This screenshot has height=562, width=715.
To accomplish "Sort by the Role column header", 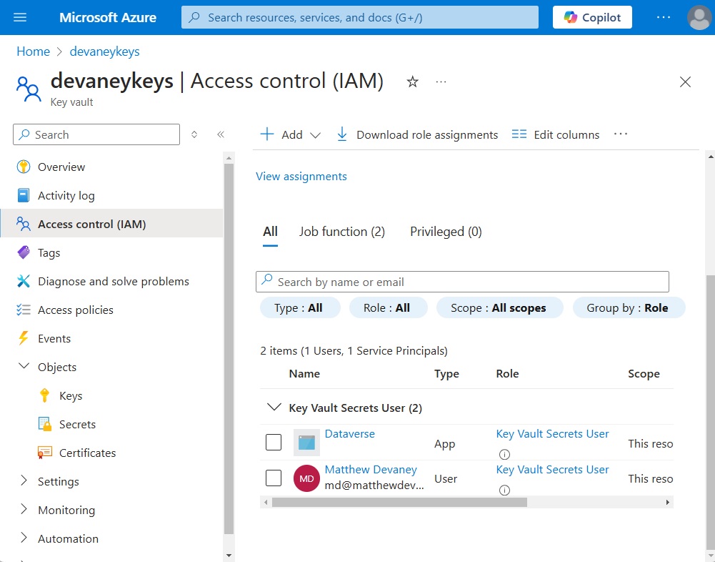I will point(508,373).
